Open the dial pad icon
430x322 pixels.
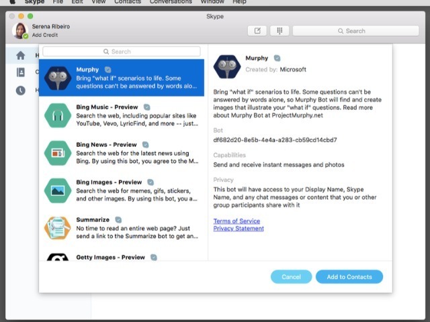click(279, 31)
